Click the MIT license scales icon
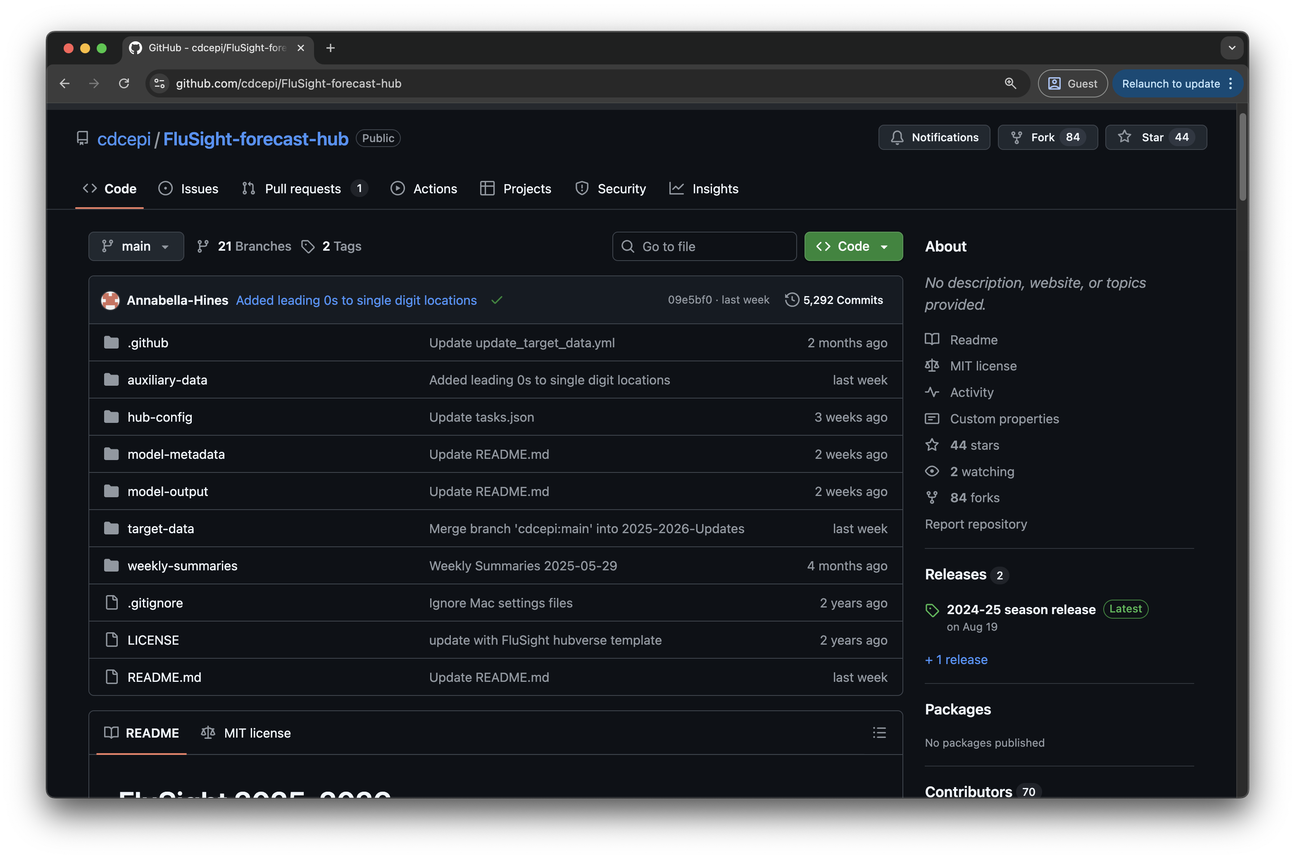 (932, 365)
